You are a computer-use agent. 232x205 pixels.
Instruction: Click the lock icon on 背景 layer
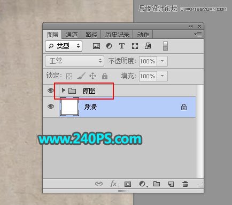184,107
